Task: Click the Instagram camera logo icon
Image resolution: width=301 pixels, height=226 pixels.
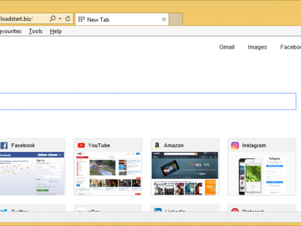Action: (235, 145)
